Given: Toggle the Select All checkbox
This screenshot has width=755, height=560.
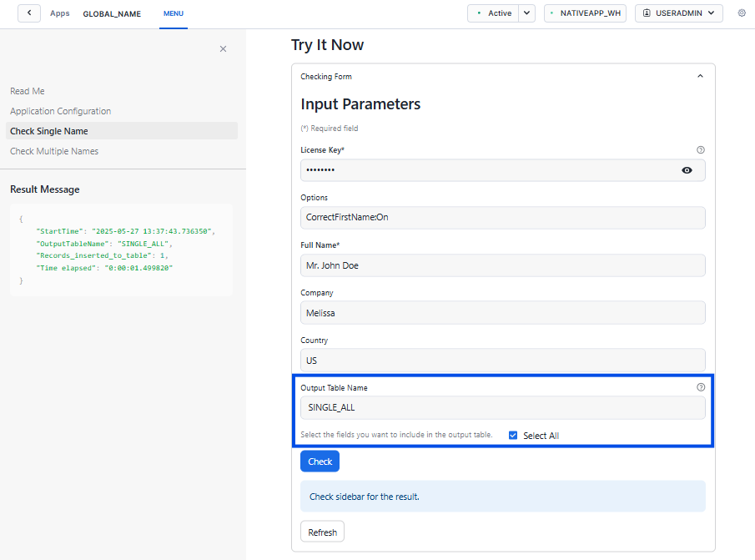Looking at the screenshot, I should coord(513,436).
